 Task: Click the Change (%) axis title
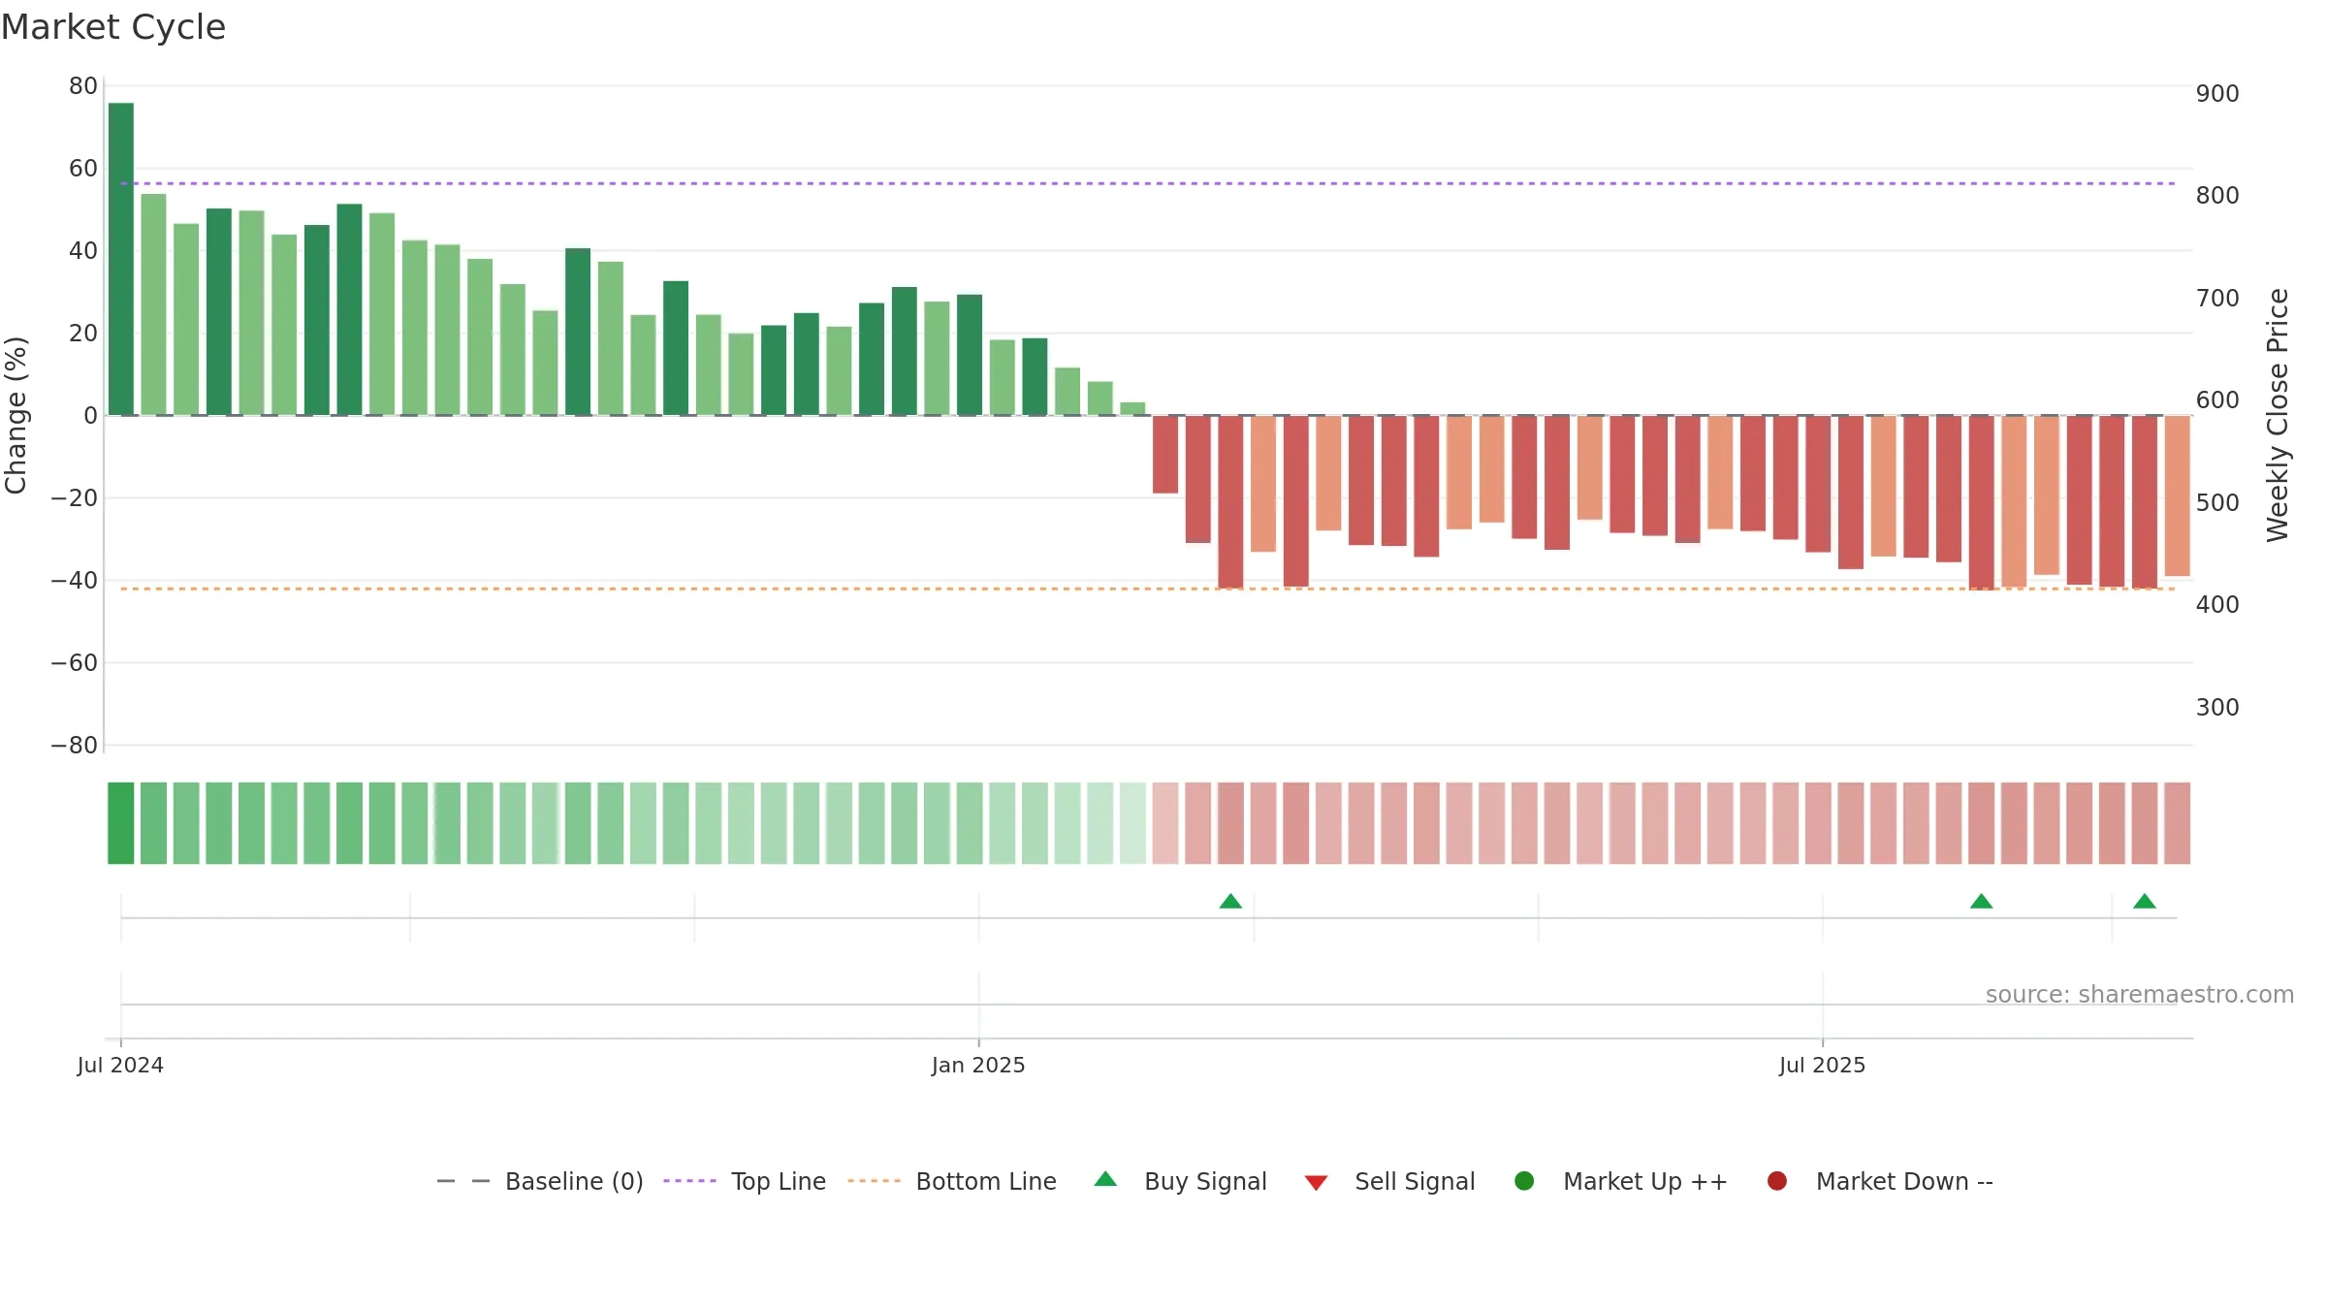[16, 415]
